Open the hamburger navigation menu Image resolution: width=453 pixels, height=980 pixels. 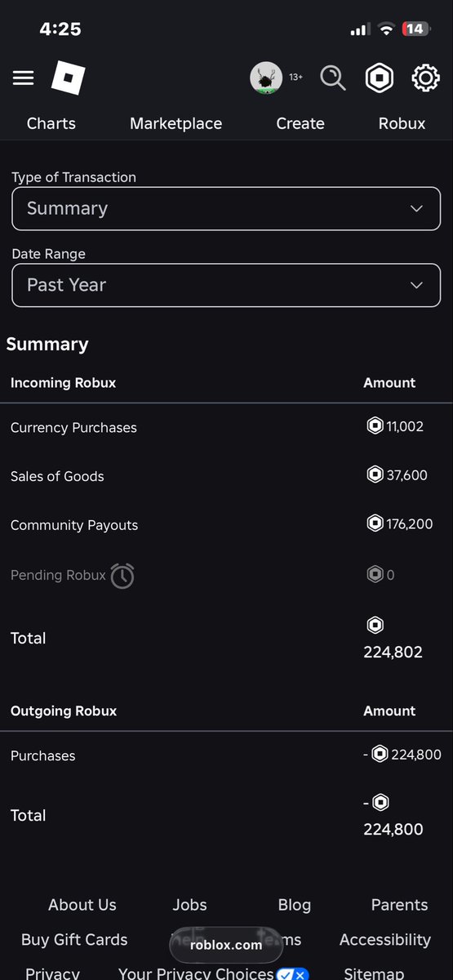[x=24, y=78]
